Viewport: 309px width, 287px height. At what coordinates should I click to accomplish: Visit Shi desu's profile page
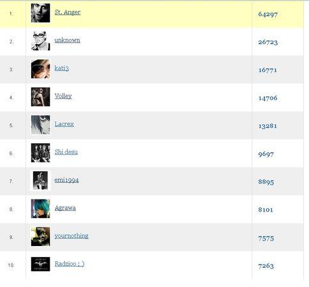click(x=66, y=152)
